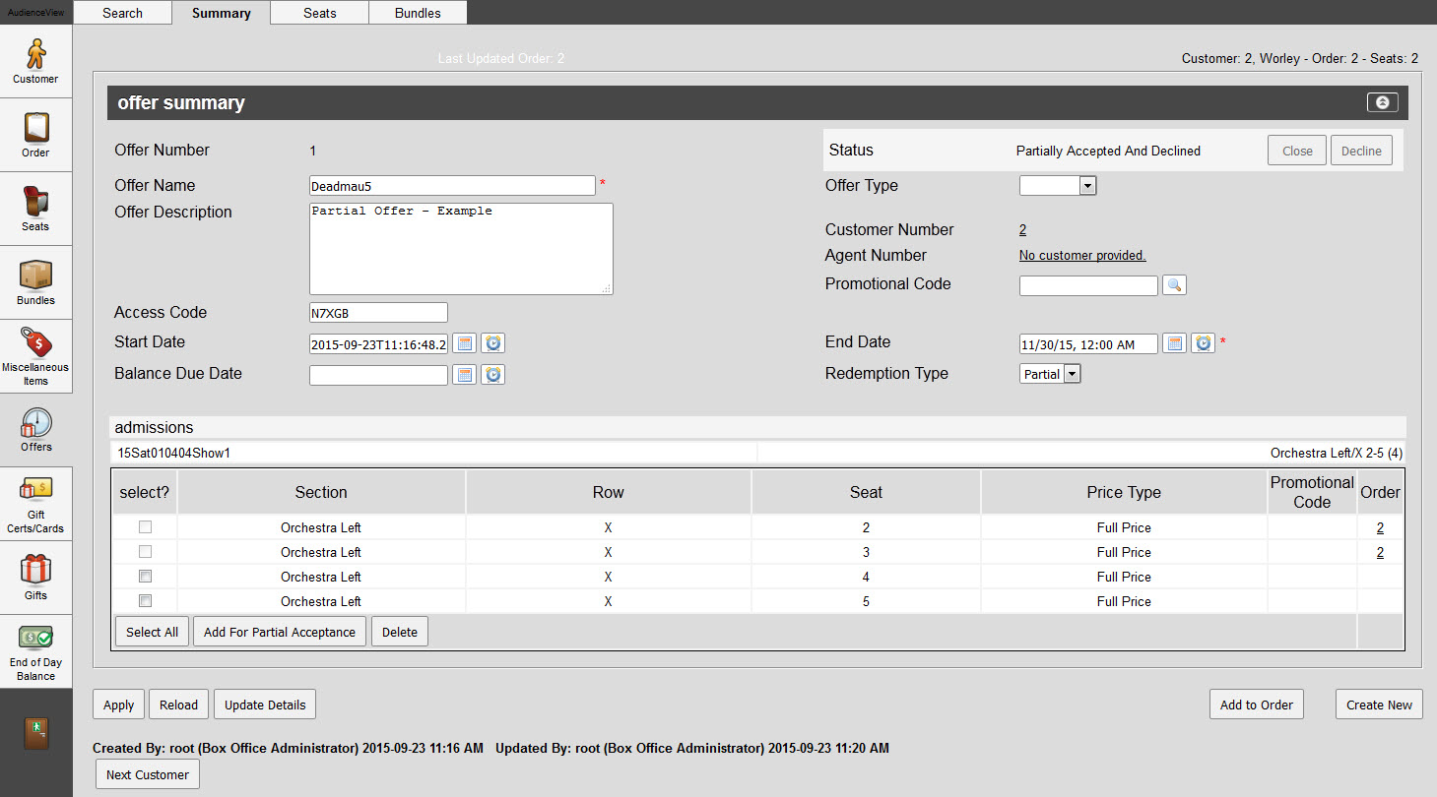Open calendar picker for Balance Due Date
Viewport: 1437px width, 797px height.
tap(465, 375)
